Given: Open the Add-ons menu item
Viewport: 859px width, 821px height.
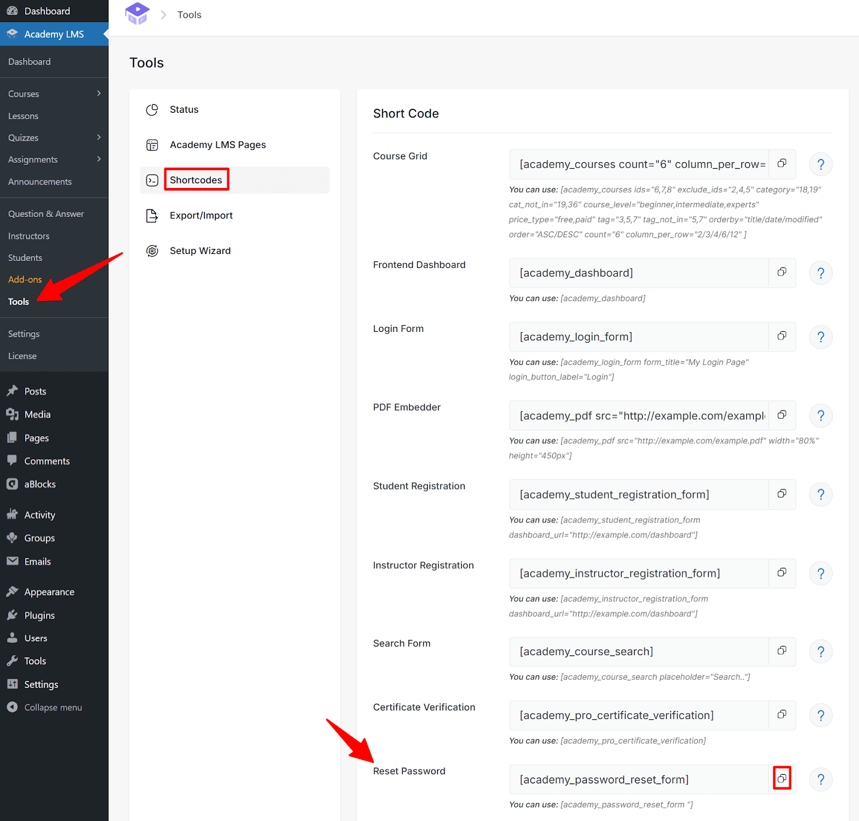Looking at the screenshot, I should coord(25,279).
